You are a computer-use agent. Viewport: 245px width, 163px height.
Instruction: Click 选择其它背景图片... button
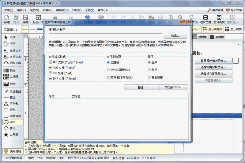click(213, 74)
